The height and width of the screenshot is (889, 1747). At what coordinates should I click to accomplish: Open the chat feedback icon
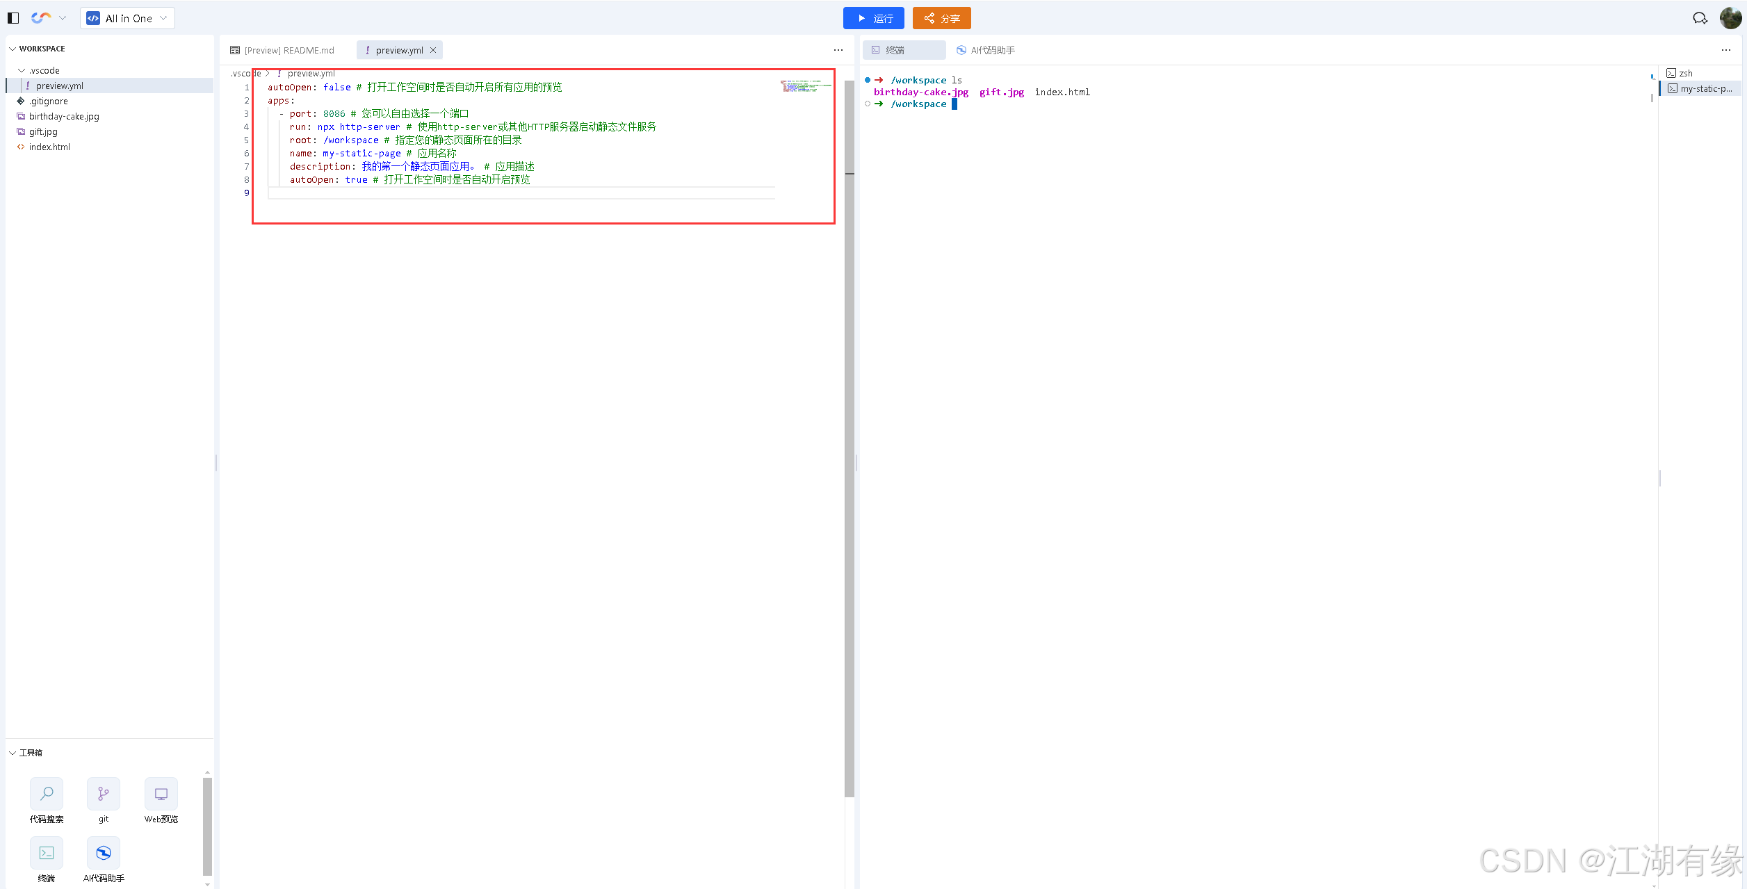click(x=1700, y=18)
